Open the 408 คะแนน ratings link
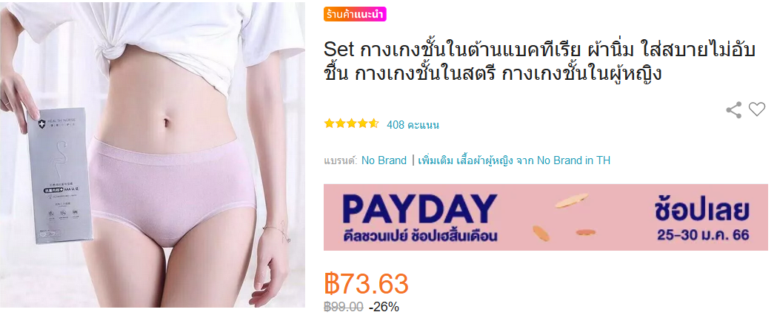The width and height of the screenshot is (777, 315). click(x=413, y=125)
